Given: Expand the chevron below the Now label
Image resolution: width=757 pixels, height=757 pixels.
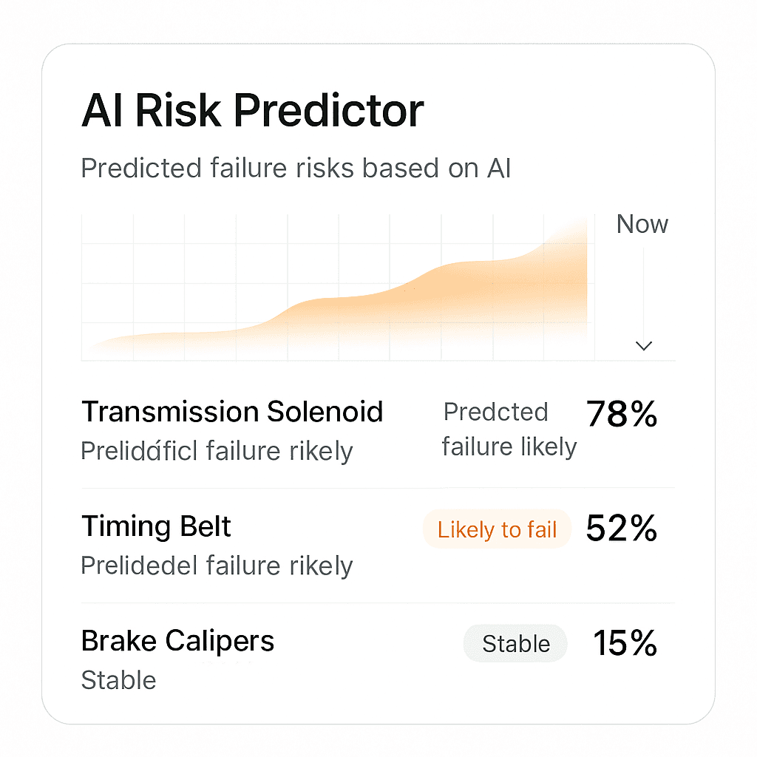Looking at the screenshot, I should pos(644,346).
